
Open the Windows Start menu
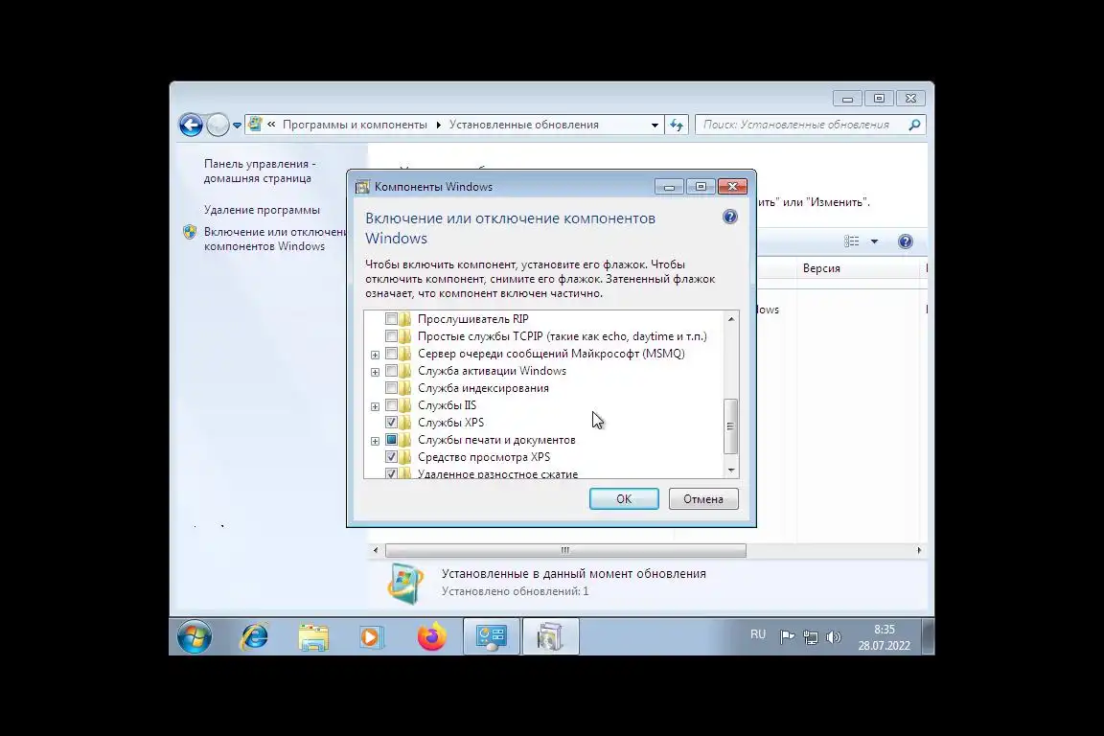pyautogui.click(x=195, y=637)
